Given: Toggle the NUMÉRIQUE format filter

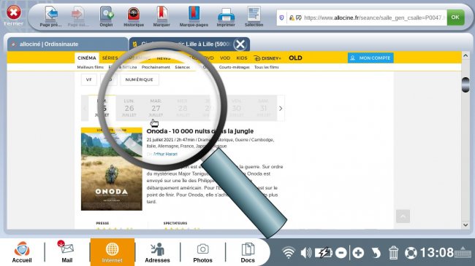Looking at the screenshot, I should coord(139,79).
